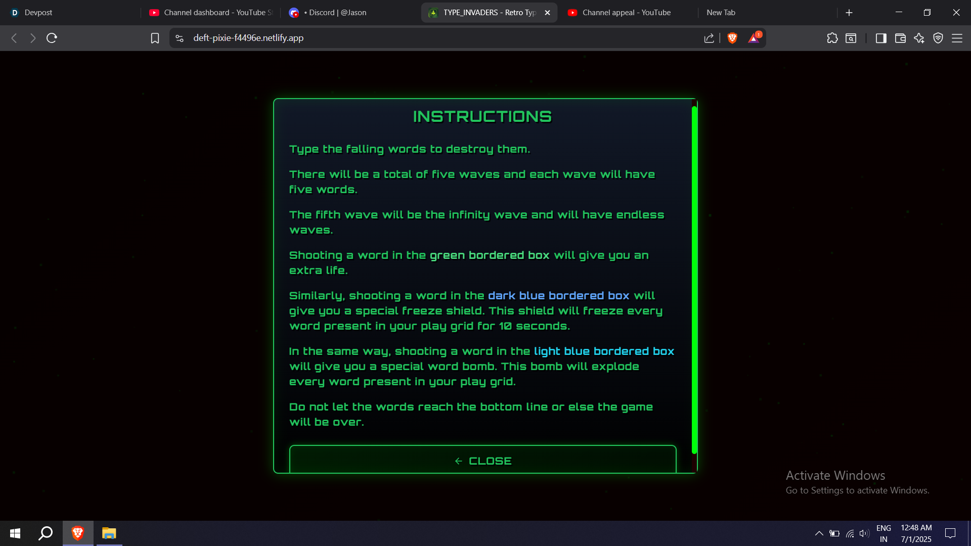Switch to the Devpost tab
Viewport: 971px width, 546px height.
coord(38,13)
